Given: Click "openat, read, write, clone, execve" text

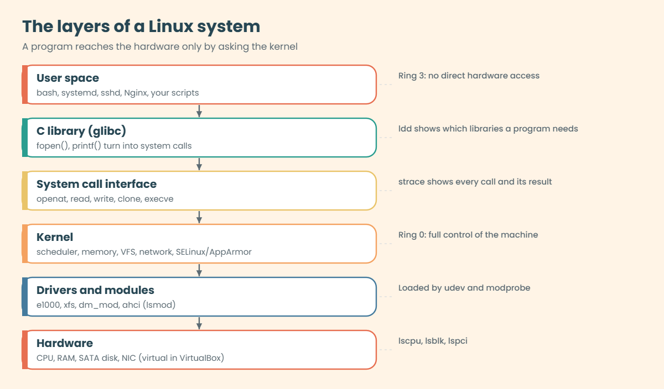Looking at the screenshot, I should pos(105,199).
